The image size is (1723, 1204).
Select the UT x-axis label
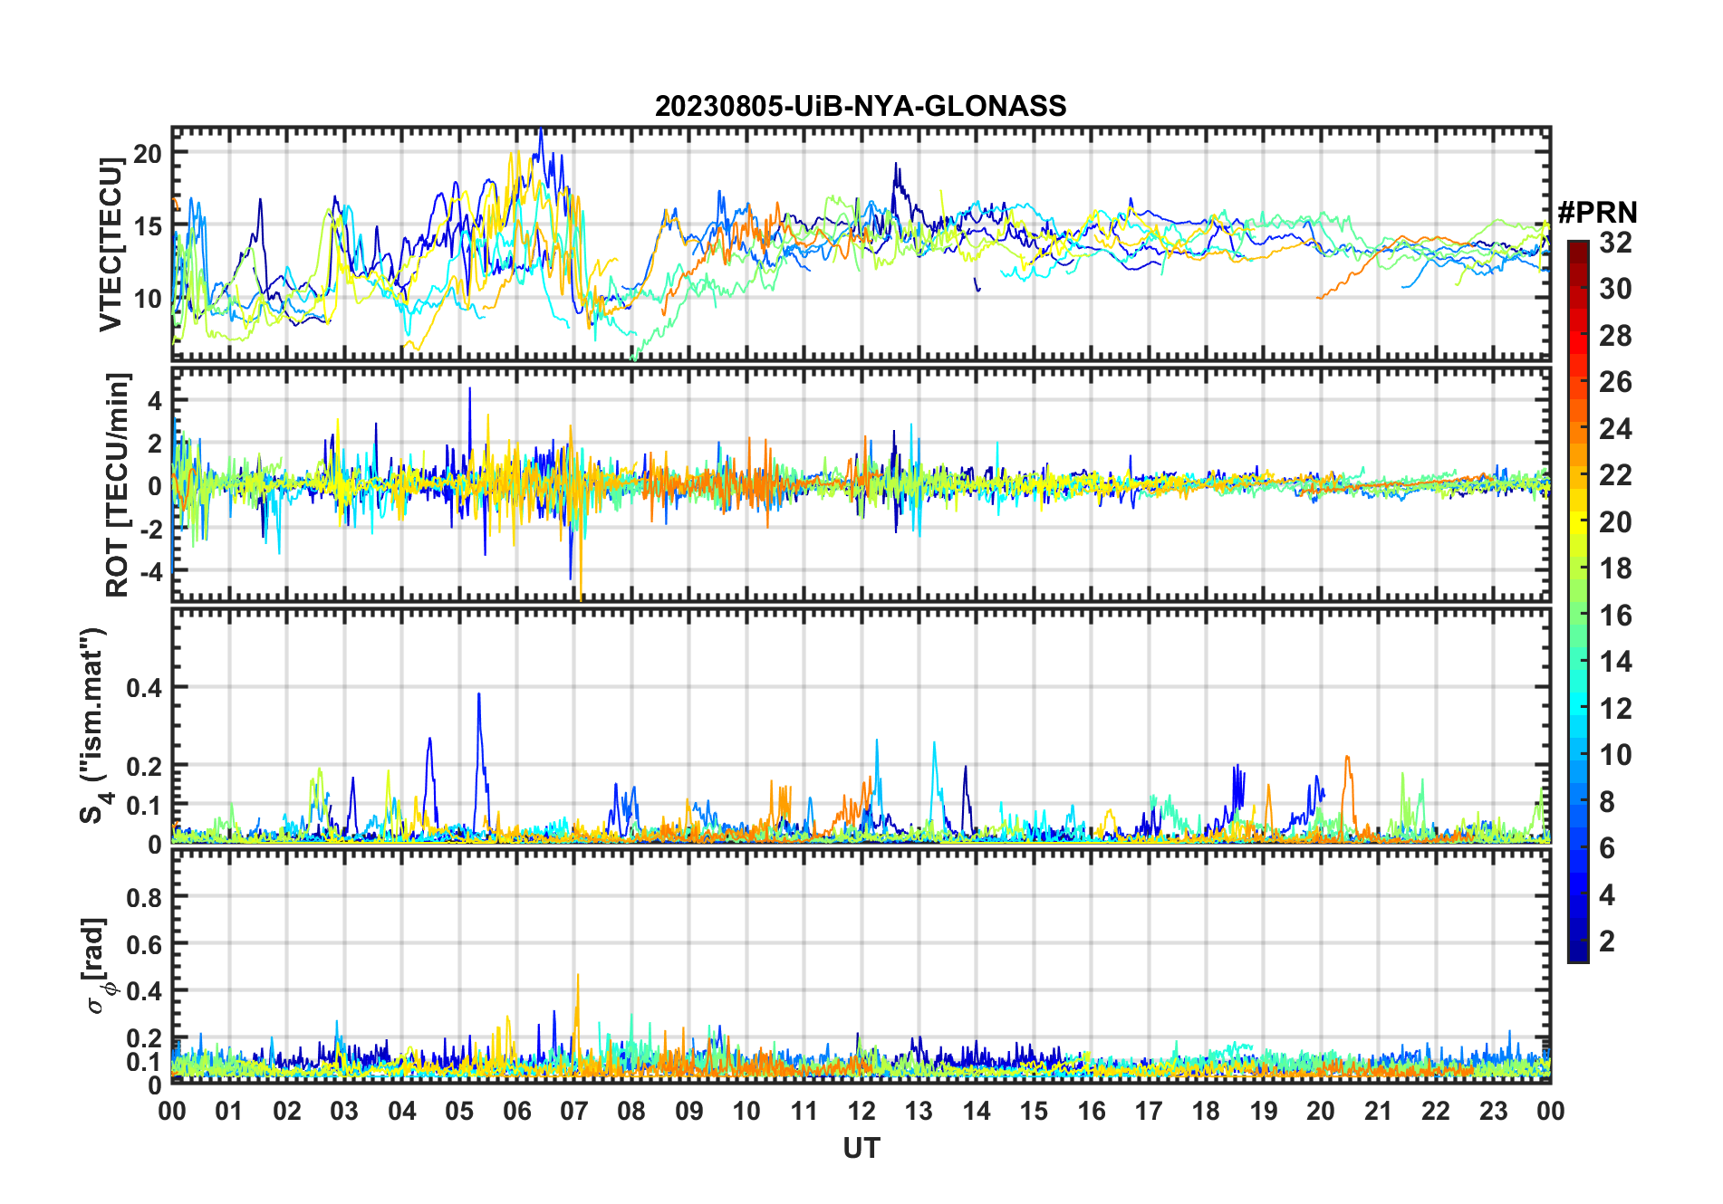[861, 1148]
